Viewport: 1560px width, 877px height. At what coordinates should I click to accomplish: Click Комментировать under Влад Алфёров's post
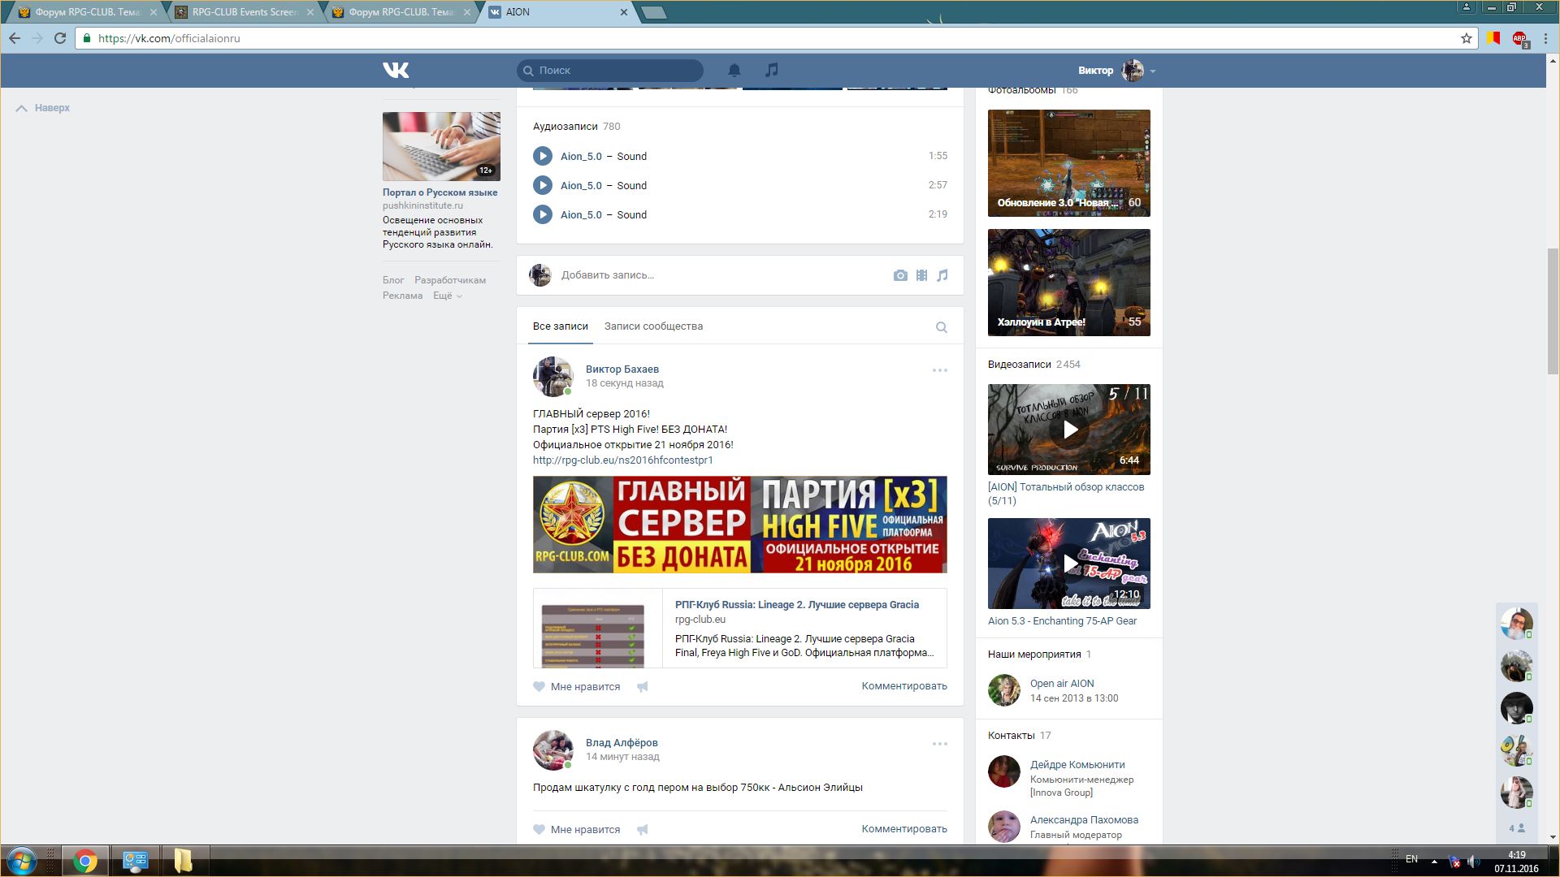coord(903,829)
